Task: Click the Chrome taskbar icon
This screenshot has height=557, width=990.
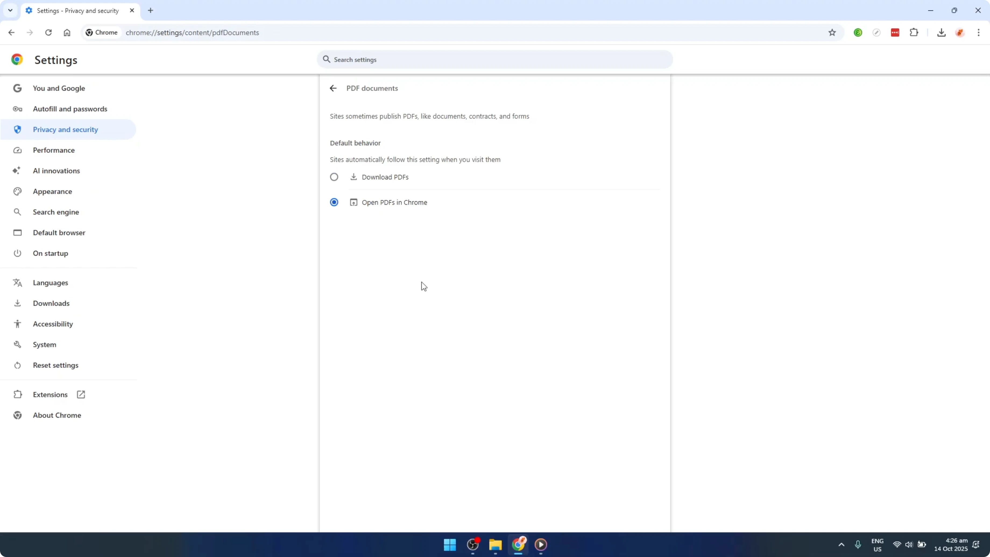Action: (518, 544)
